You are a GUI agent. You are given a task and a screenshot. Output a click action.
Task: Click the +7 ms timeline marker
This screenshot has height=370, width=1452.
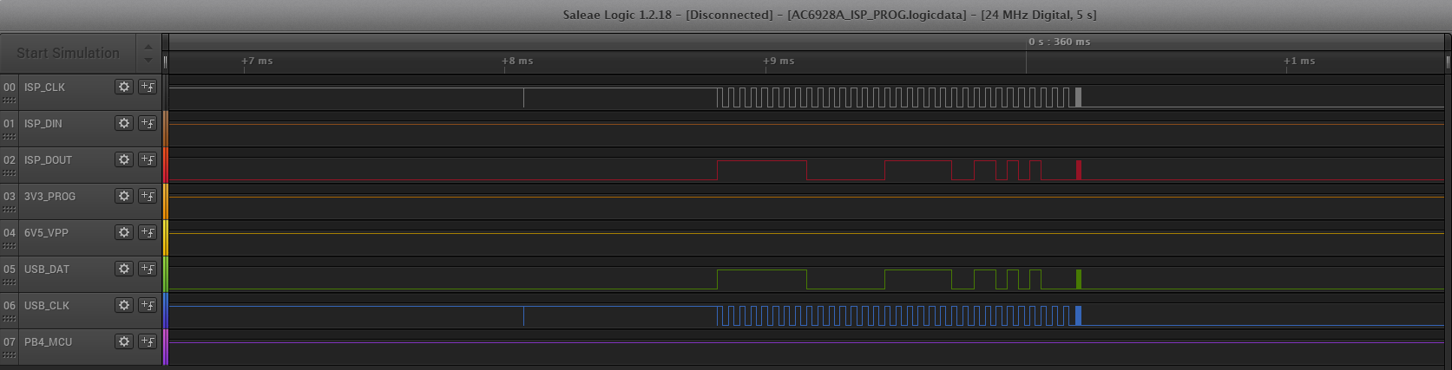coord(257,61)
